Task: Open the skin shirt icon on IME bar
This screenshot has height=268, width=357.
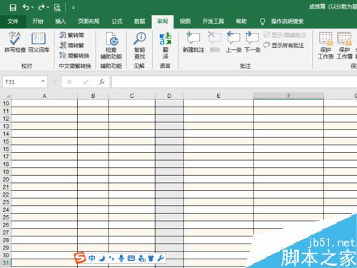Action: click(151, 258)
